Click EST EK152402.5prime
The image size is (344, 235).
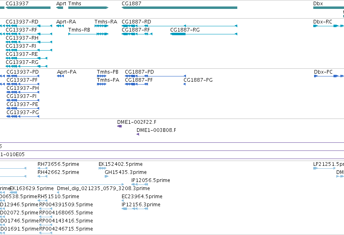tap(121, 164)
